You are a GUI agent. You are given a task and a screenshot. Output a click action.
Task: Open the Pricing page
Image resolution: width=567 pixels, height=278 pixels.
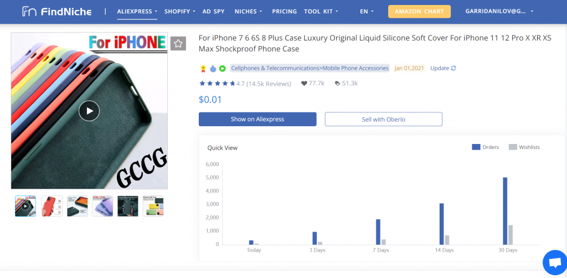(x=285, y=12)
